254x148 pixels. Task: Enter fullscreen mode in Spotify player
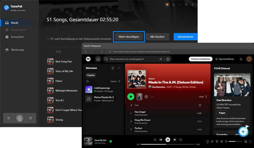250,142
